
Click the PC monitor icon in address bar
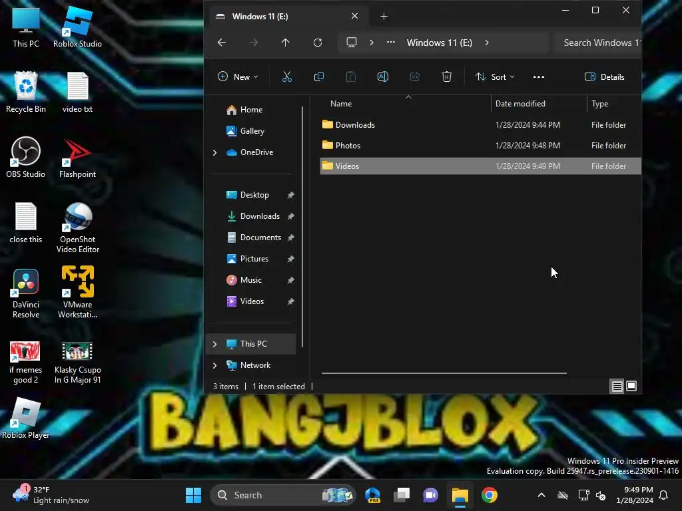point(352,42)
